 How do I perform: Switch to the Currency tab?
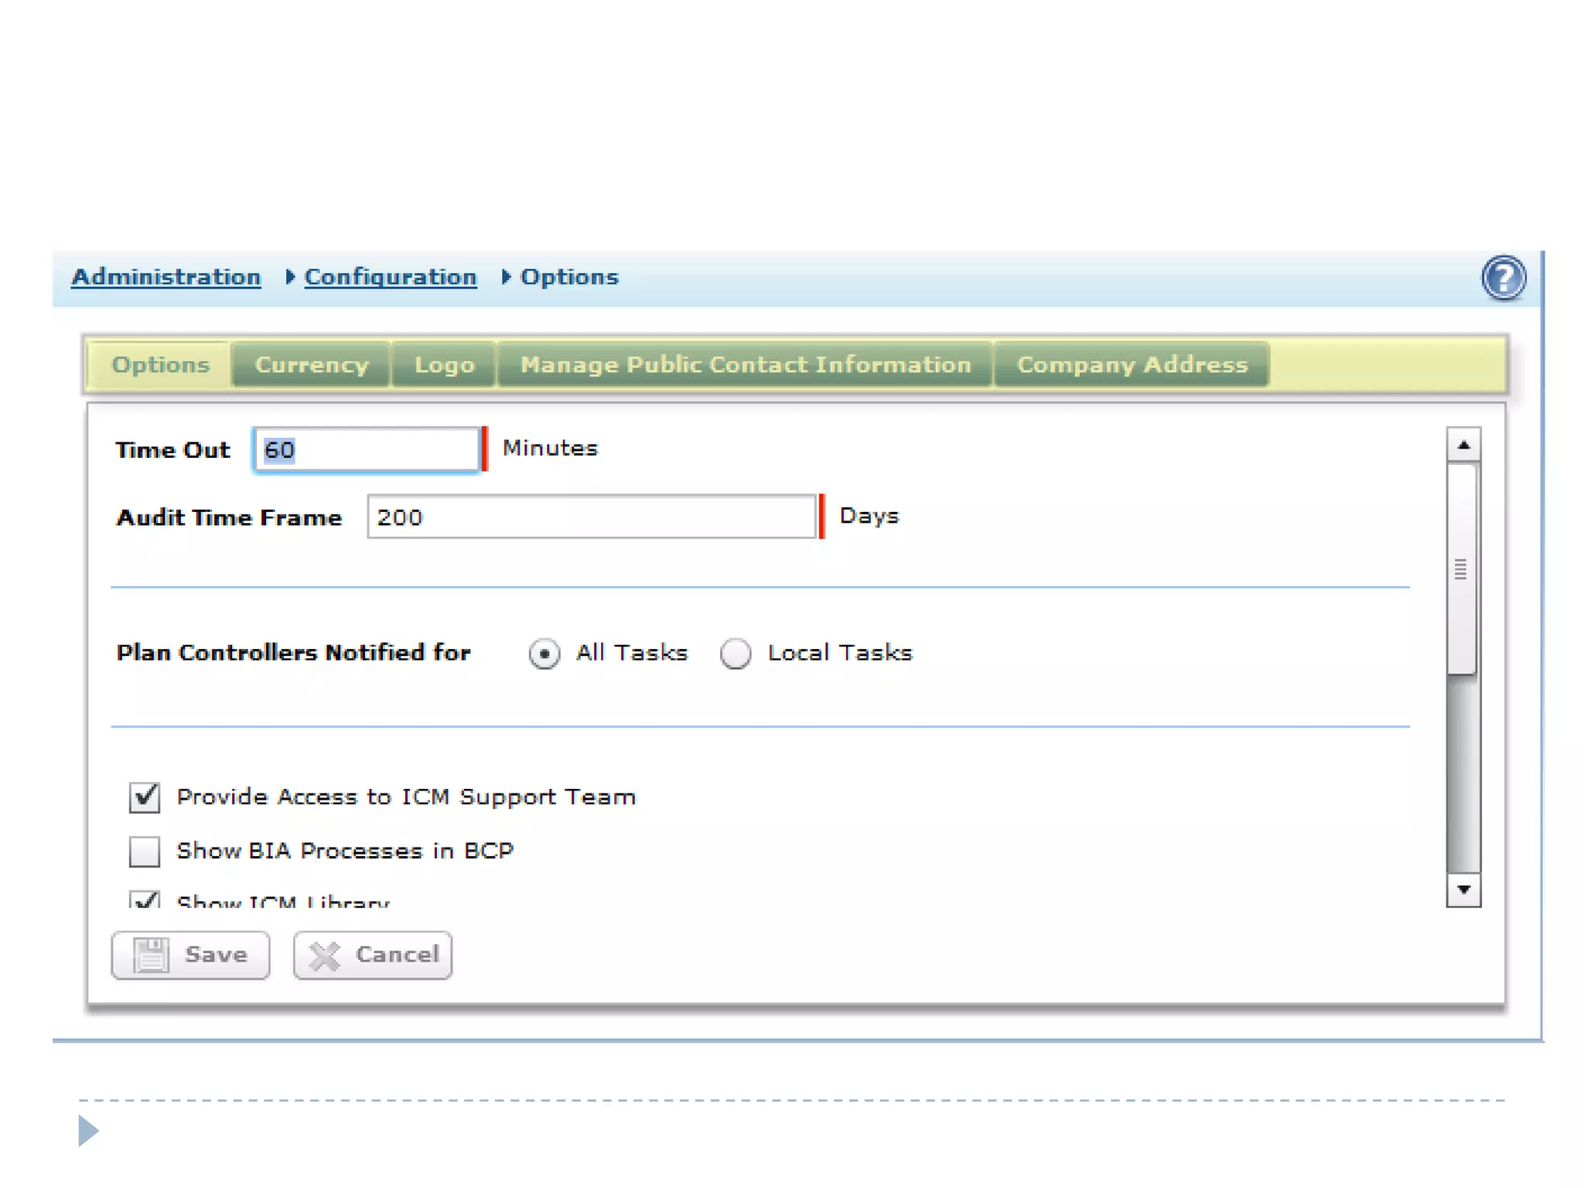(312, 364)
